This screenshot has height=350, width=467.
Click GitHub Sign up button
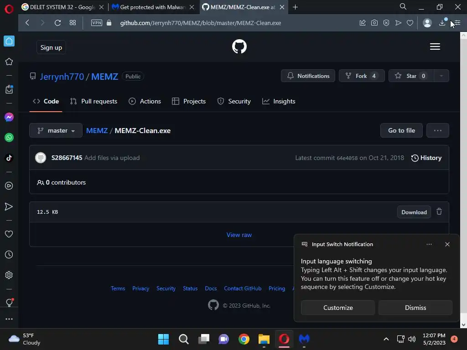pyautogui.click(x=51, y=47)
